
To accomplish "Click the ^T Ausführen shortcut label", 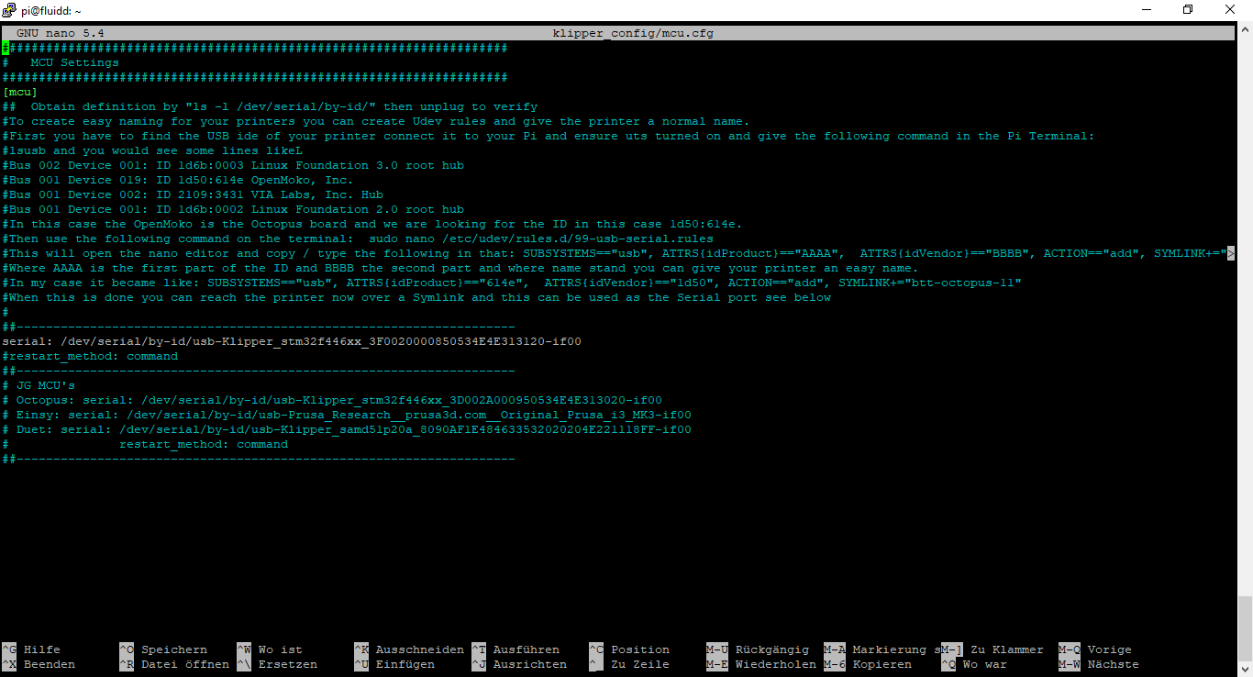I will [516, 649].
